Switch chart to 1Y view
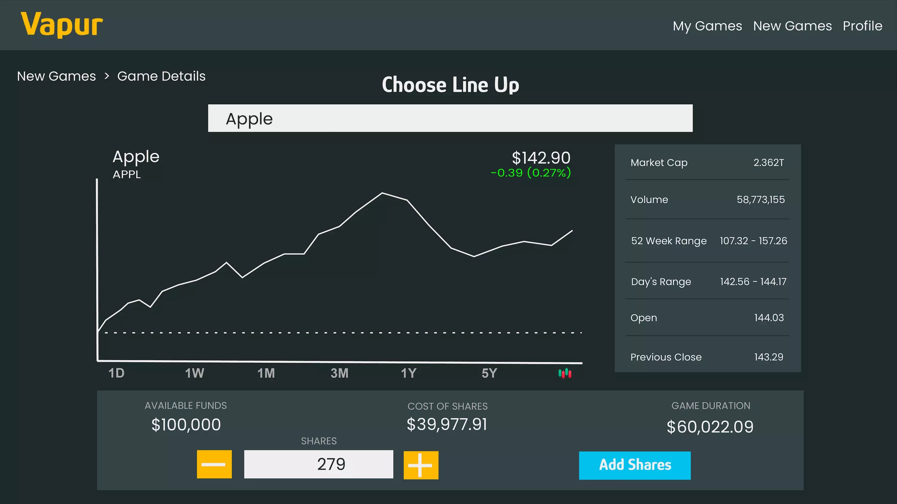Viewport: 897px width, 504px height. point(408,373)
